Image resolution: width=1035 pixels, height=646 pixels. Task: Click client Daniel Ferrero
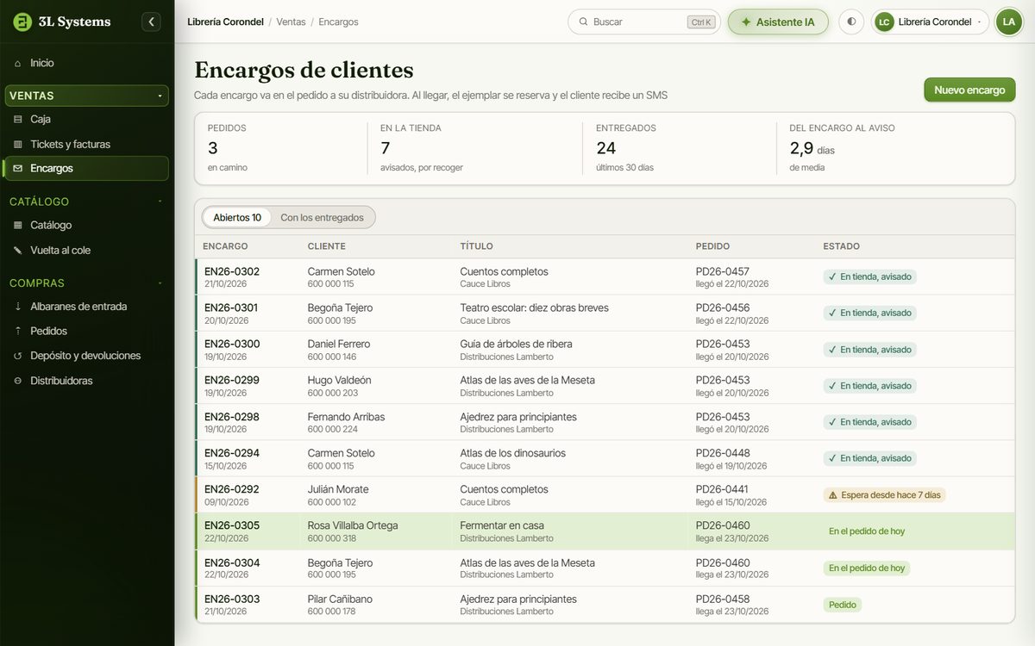pos(339,344)
